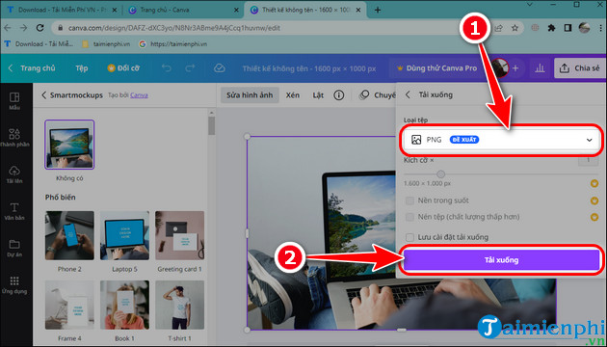Click the cloud save status icon
The image size is (607, 347).
[x=219, y=68]
